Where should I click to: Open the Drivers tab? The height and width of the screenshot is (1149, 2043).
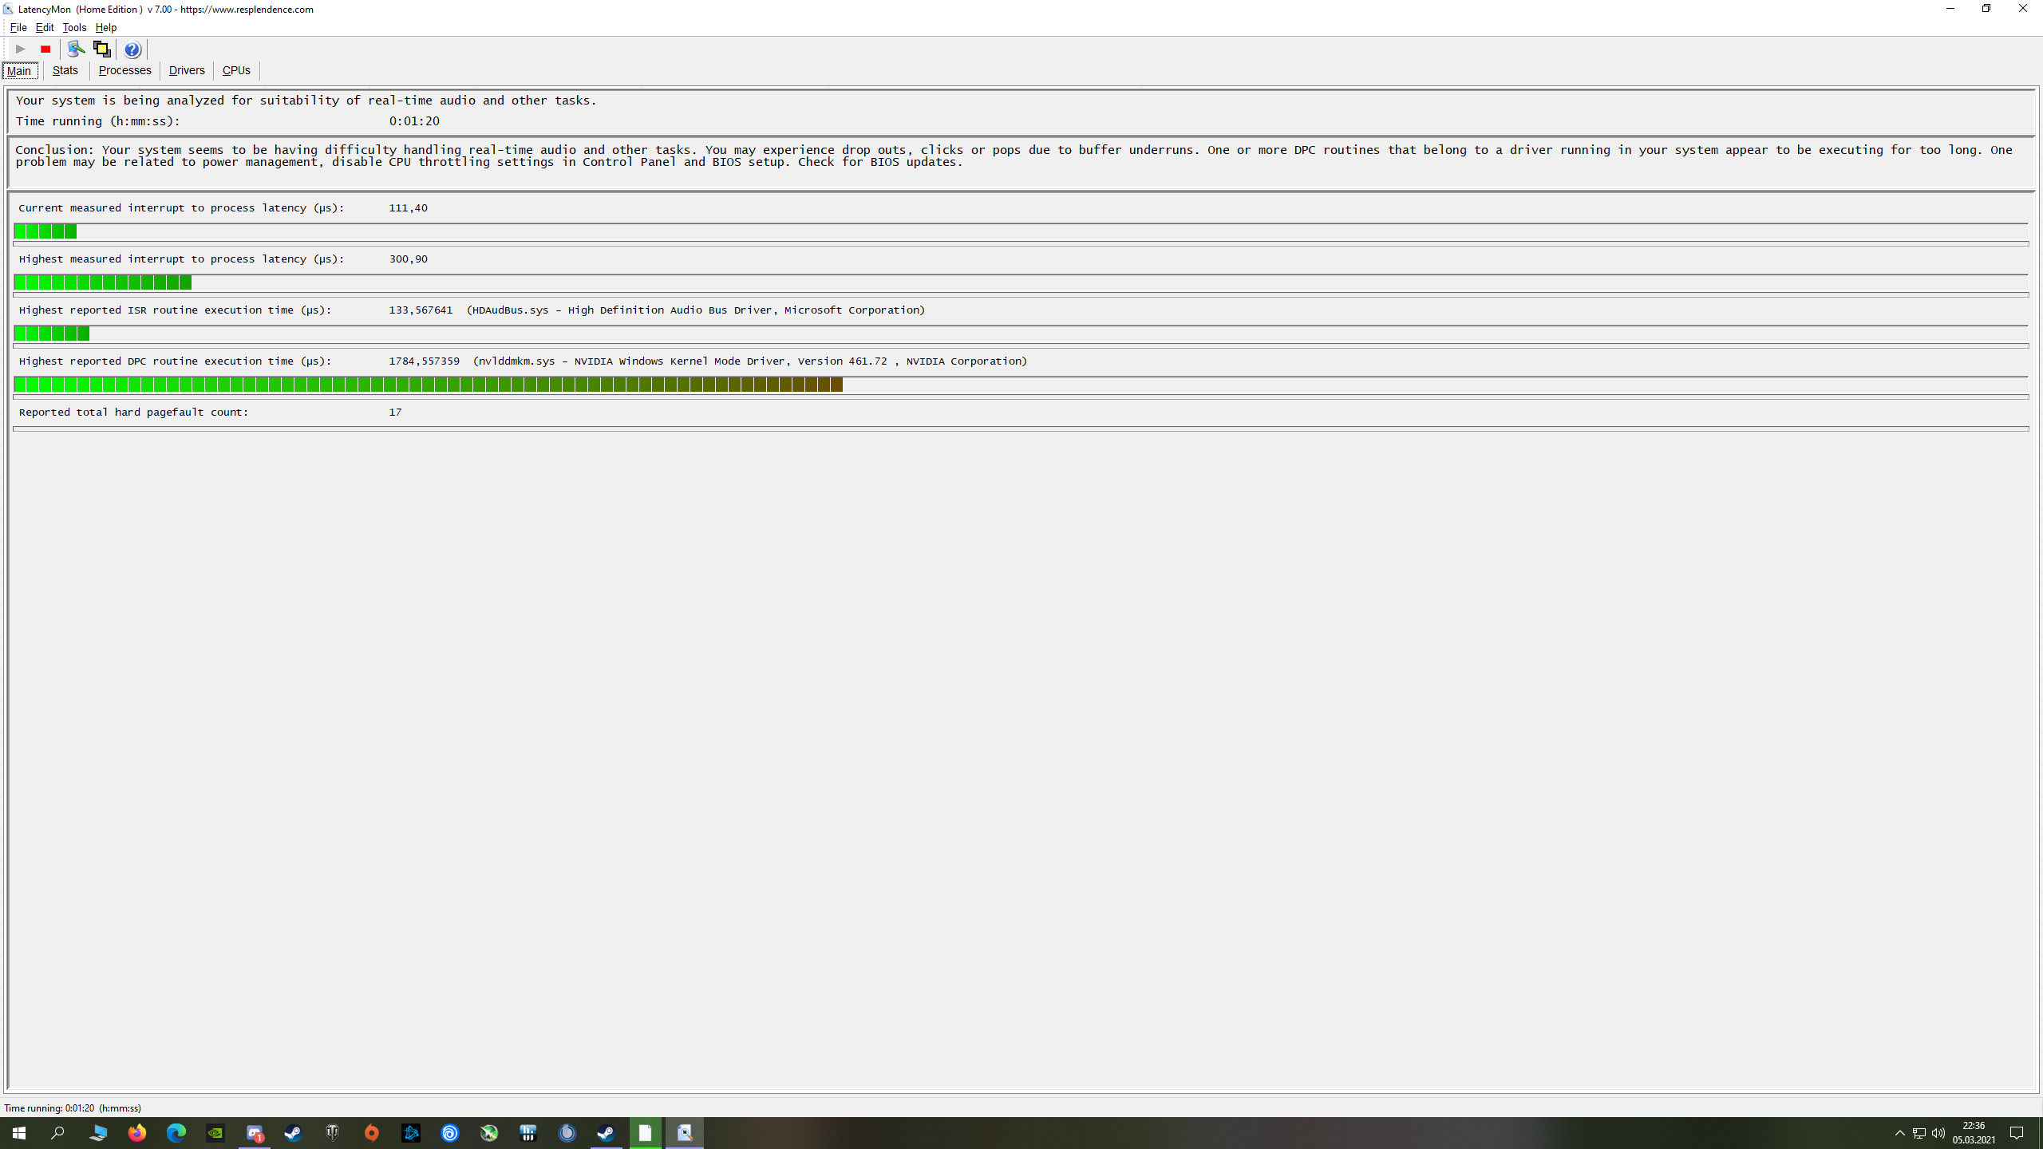coord(187,70)
